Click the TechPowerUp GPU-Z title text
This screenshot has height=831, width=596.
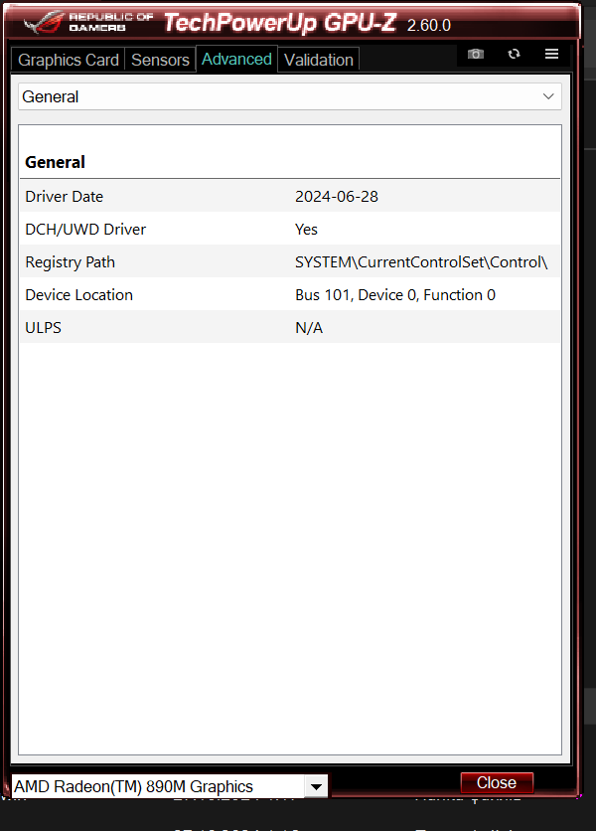(280, 23)
